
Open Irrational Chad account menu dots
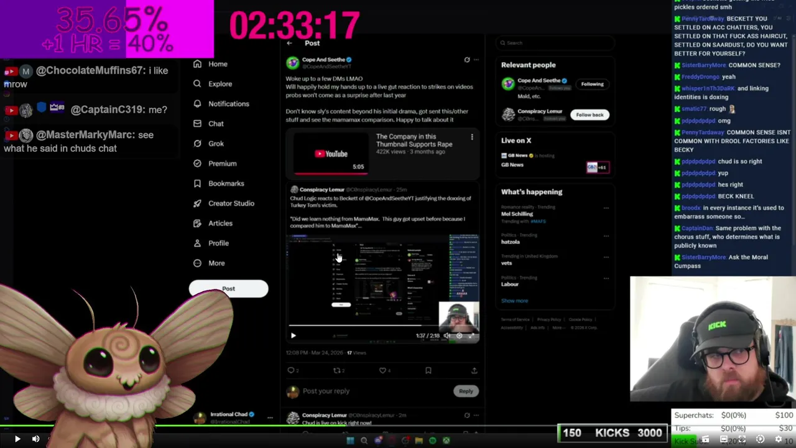click(270, 418)
